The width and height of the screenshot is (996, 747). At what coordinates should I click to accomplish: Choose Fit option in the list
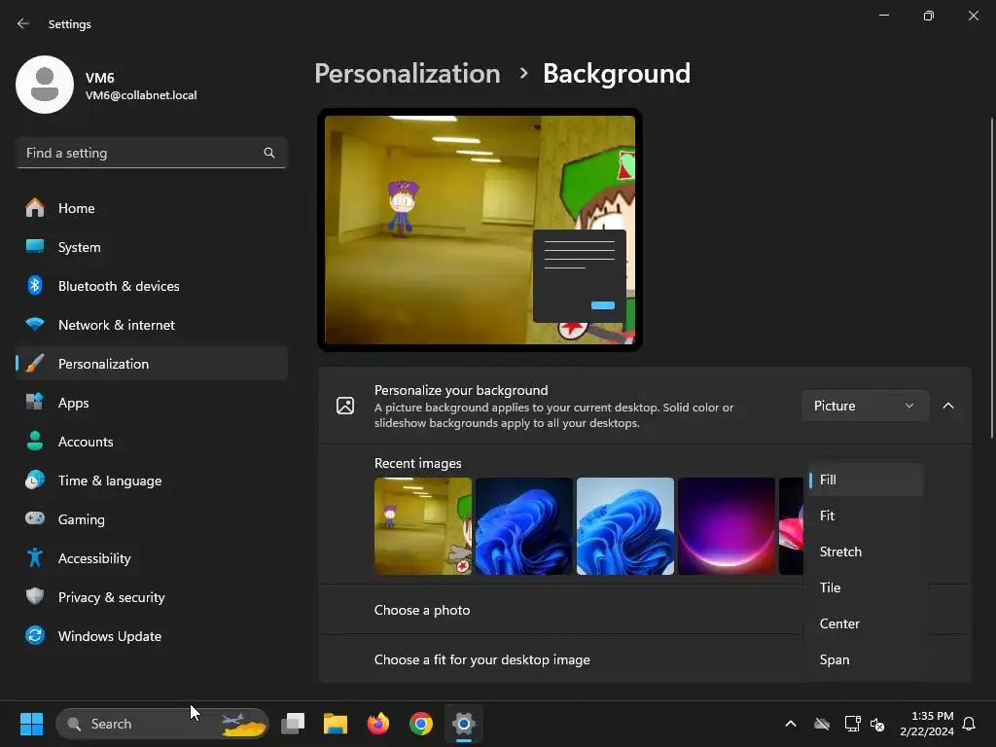click(x=865, y=516)
